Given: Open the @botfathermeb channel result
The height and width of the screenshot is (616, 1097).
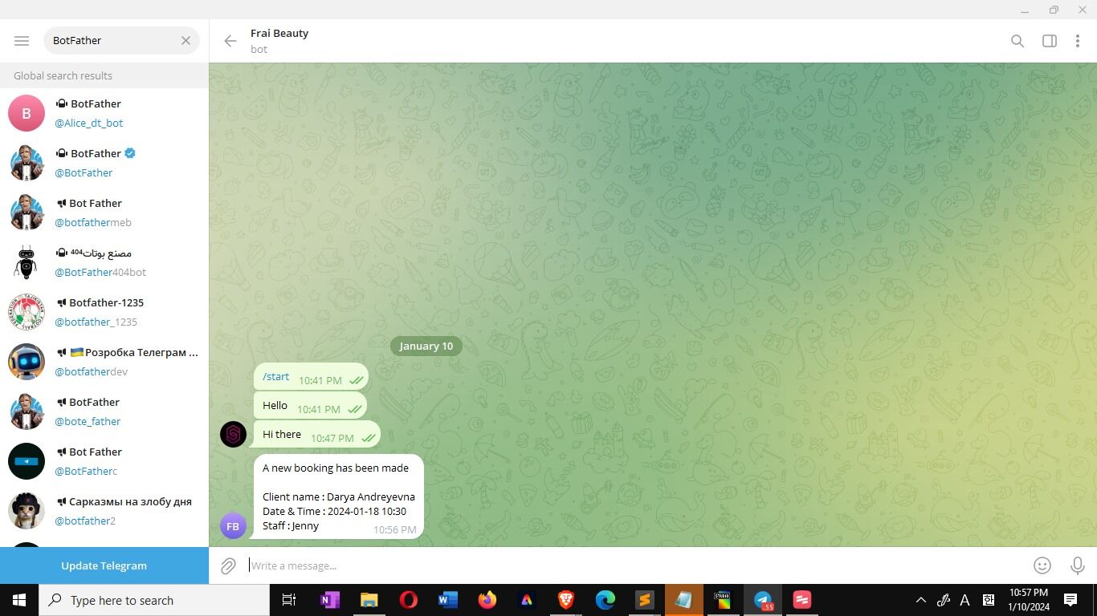Looking at the screenshot, I should click(x=104, y=213).
